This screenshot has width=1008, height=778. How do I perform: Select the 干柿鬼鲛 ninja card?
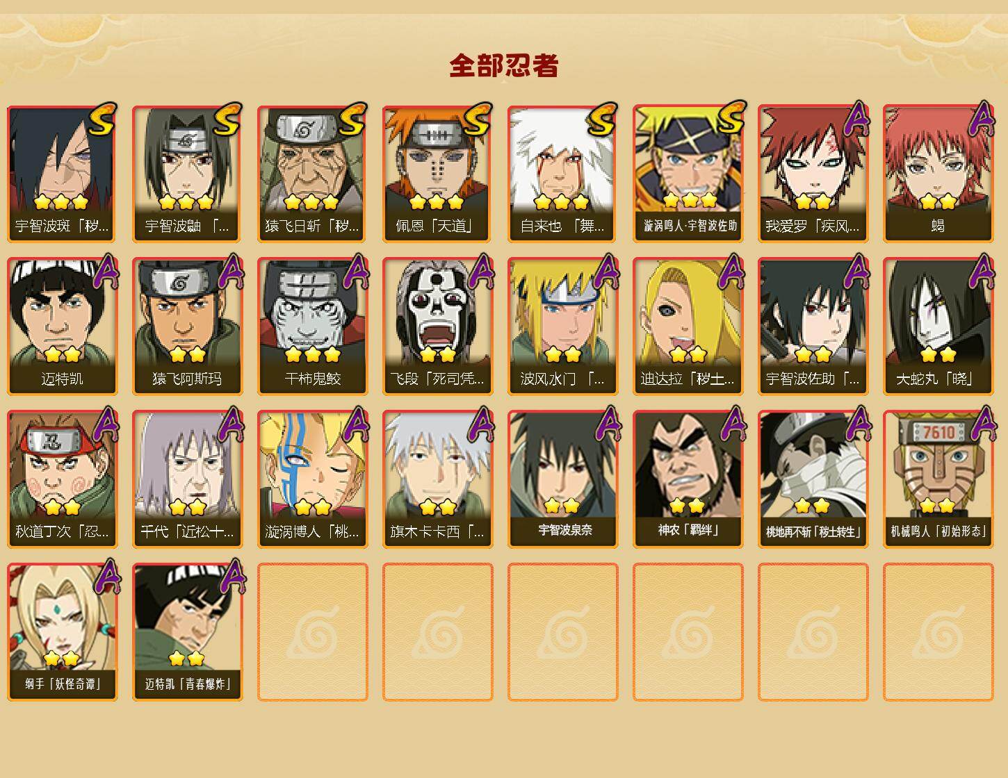(x=312, y=326)
